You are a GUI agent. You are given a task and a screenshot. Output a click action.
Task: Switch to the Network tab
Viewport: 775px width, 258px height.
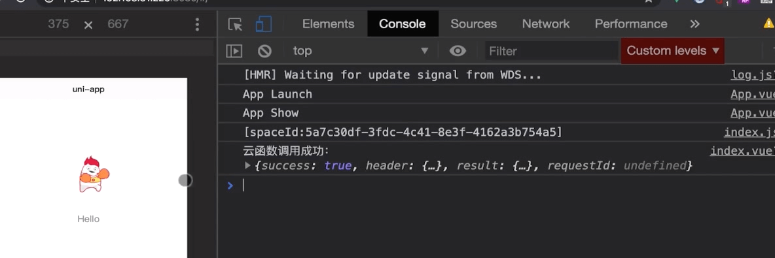tap(546, 24)
